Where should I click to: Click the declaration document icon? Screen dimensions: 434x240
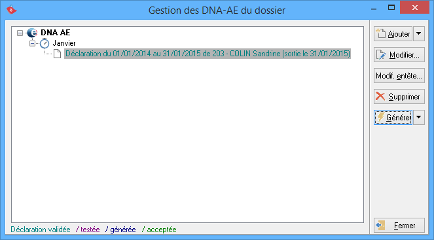coord(58,54)
